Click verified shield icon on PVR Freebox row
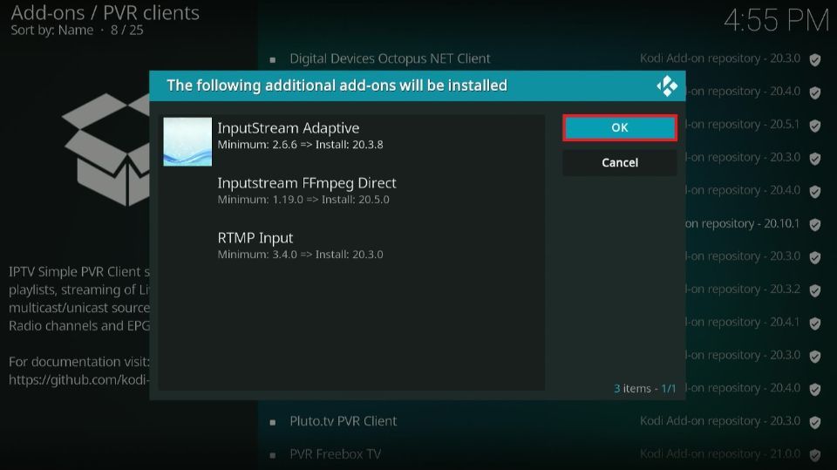The image size is (837, 470). point(814,455)
